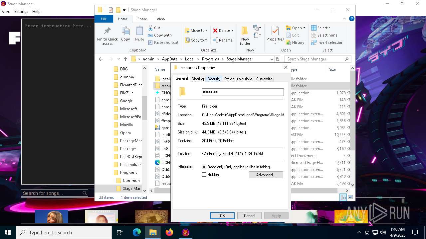Toggle the Hidden attribute checkbox

tap(204, 175)
